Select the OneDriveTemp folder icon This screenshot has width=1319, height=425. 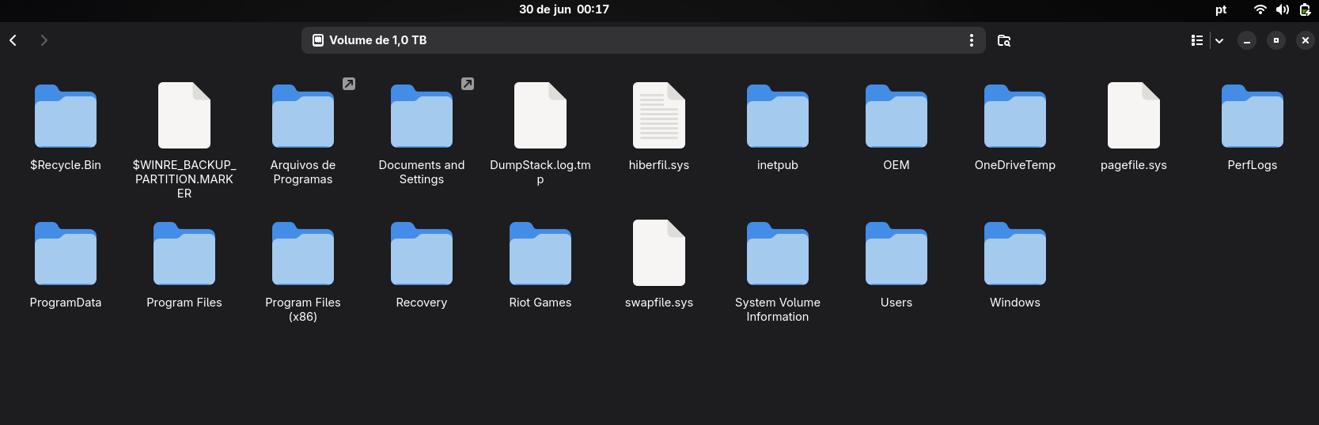1015,115
